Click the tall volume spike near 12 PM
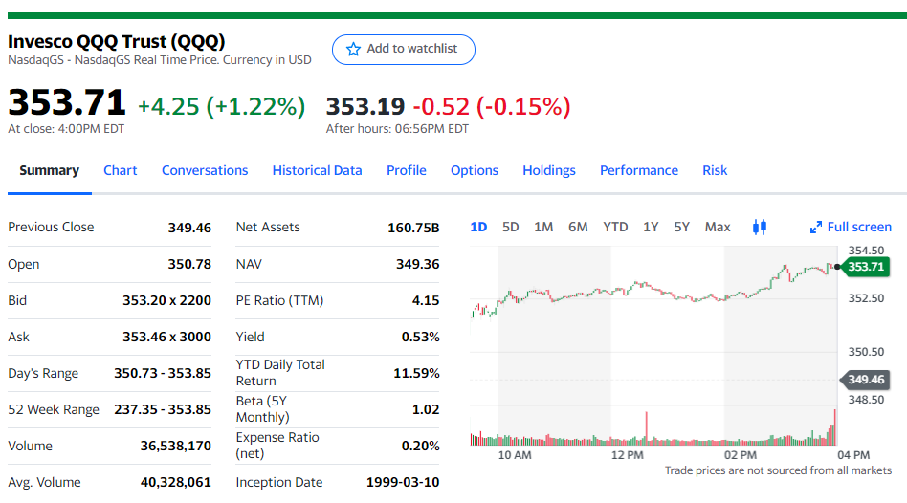The width and height of the screenshot is (907, 503). (x=646, y=428)
